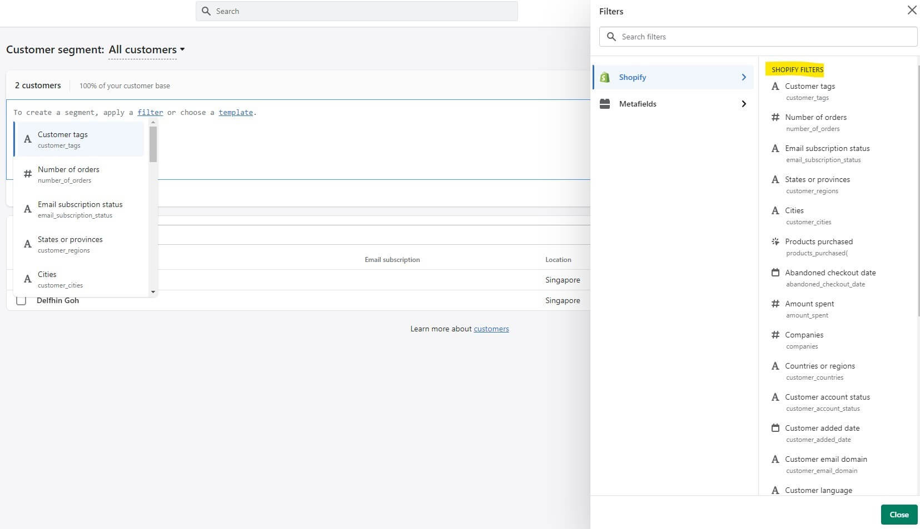Choose Customer tags from autocomplete list
This screenshot has height=529, width=920.
click(79, 139)
